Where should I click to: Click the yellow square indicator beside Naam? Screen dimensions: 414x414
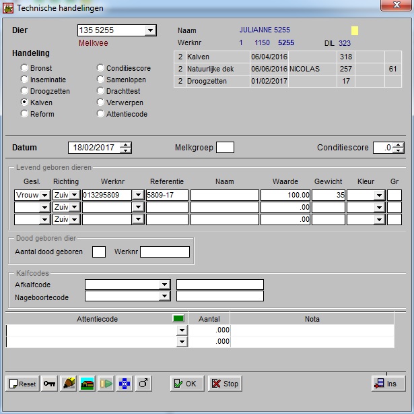(355, 31)
